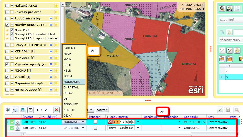Open the nevymezuje se dropdown arrow
Image resolution: width=243 pixels, height=137 pixels.
tap(138, 128)
